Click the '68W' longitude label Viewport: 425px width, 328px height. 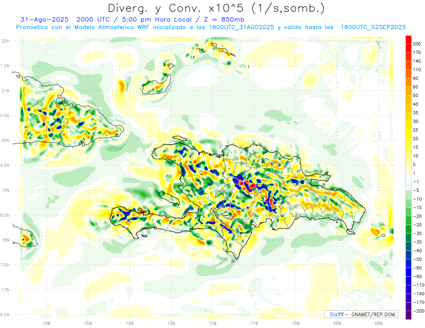(379, 323)
